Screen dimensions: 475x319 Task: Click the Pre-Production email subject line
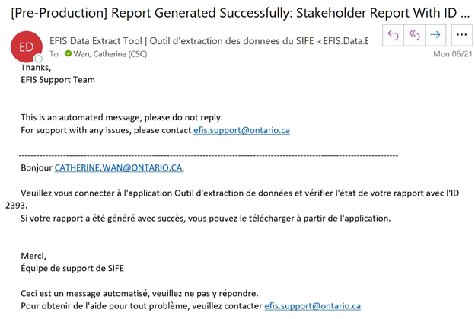(x=241, y=13)
